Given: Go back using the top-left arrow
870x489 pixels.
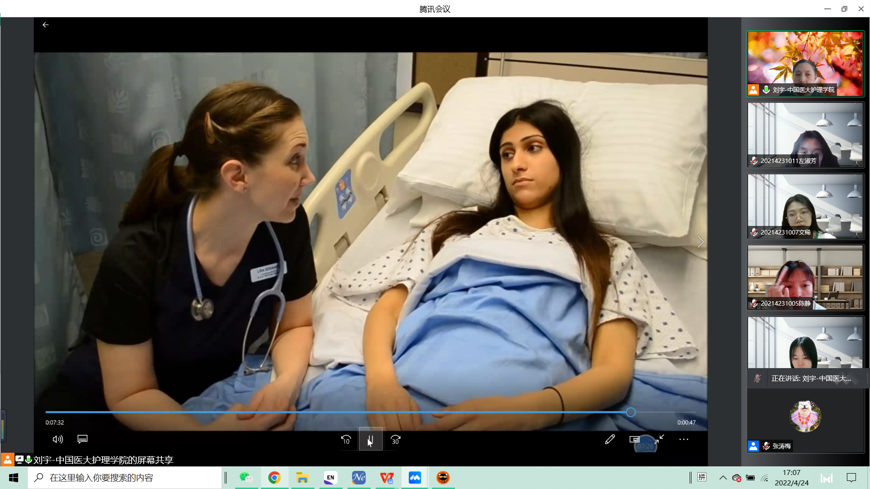Looking at the screenshot, I should tap(45, 25).
